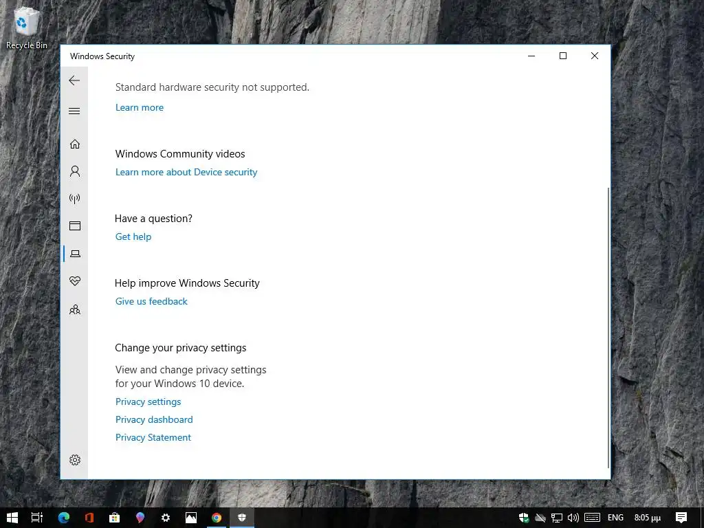This screenshot has height=528, width=704.
Task: Click Windows Security tray shield icon
Action: (x=523, y=518)
